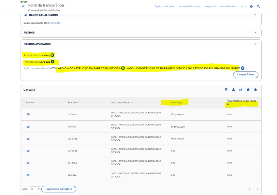Open the Exibir rows-per-page dropdown
This screenshot has width=277, height=195.
tap(35, 189)
